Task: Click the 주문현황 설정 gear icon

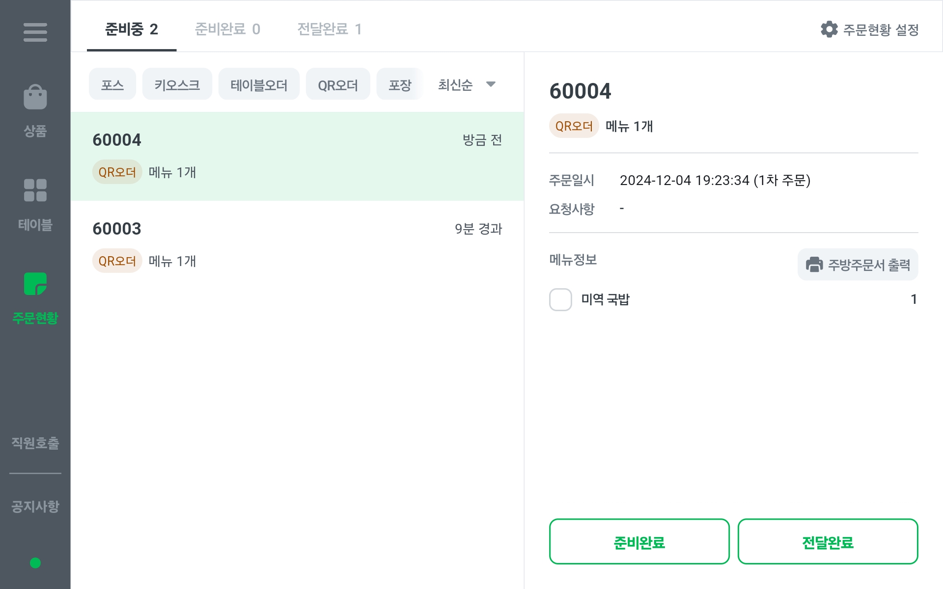Action: tap(829, 29)
